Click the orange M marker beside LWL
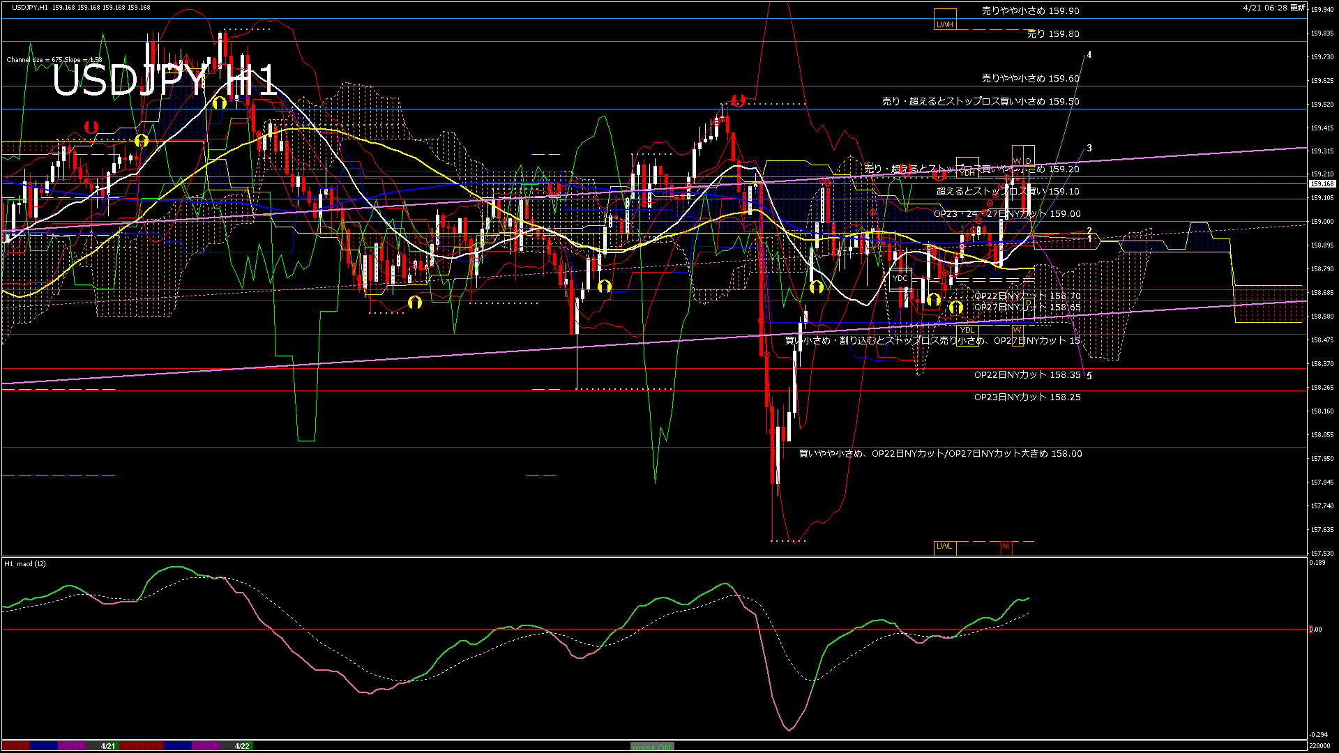 click(1006, 547)
